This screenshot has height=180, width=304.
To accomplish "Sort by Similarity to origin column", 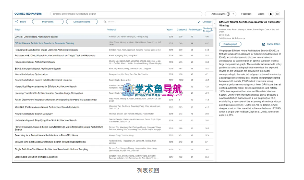I will point(207,30).
